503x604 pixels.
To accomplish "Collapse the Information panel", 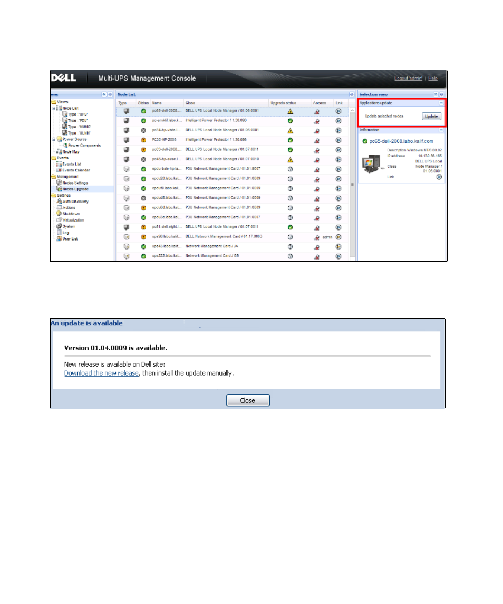I will 441,130.
